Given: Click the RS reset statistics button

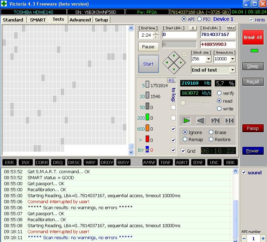Looking at the screenshot, I should pyautogui.click(x=171, y=80).
